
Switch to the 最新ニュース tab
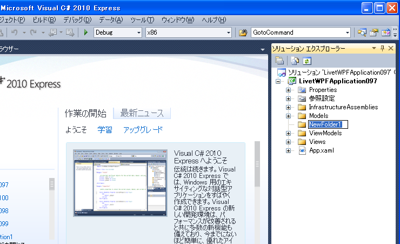pyautogui.click(x=142, y=113)
